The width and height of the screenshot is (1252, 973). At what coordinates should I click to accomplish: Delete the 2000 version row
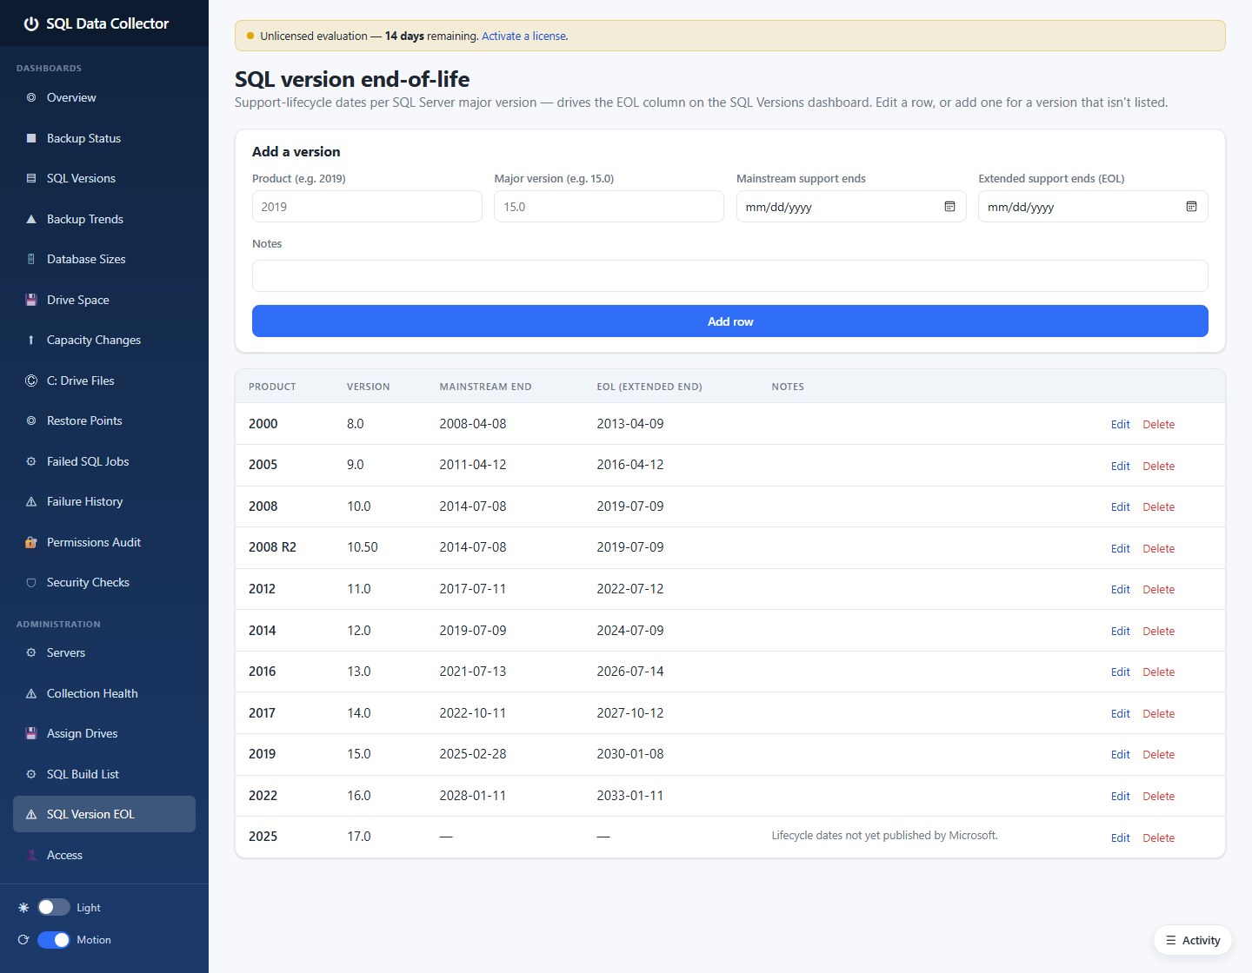pos(1158,425)
